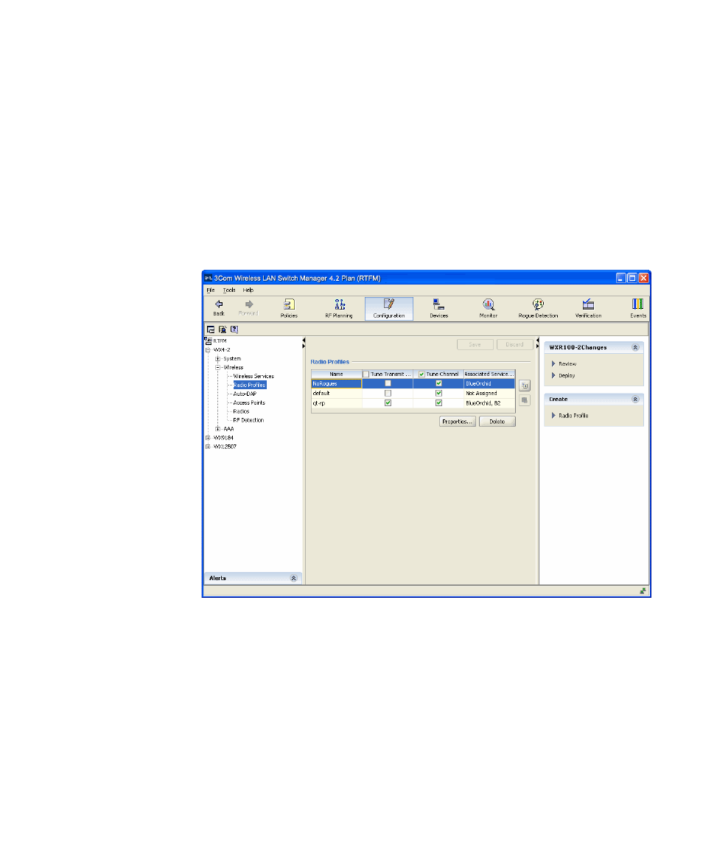This screenshot has height=844, width=703.
Task: Go Back with the toolbar arrow
Action: click(219, 308)
